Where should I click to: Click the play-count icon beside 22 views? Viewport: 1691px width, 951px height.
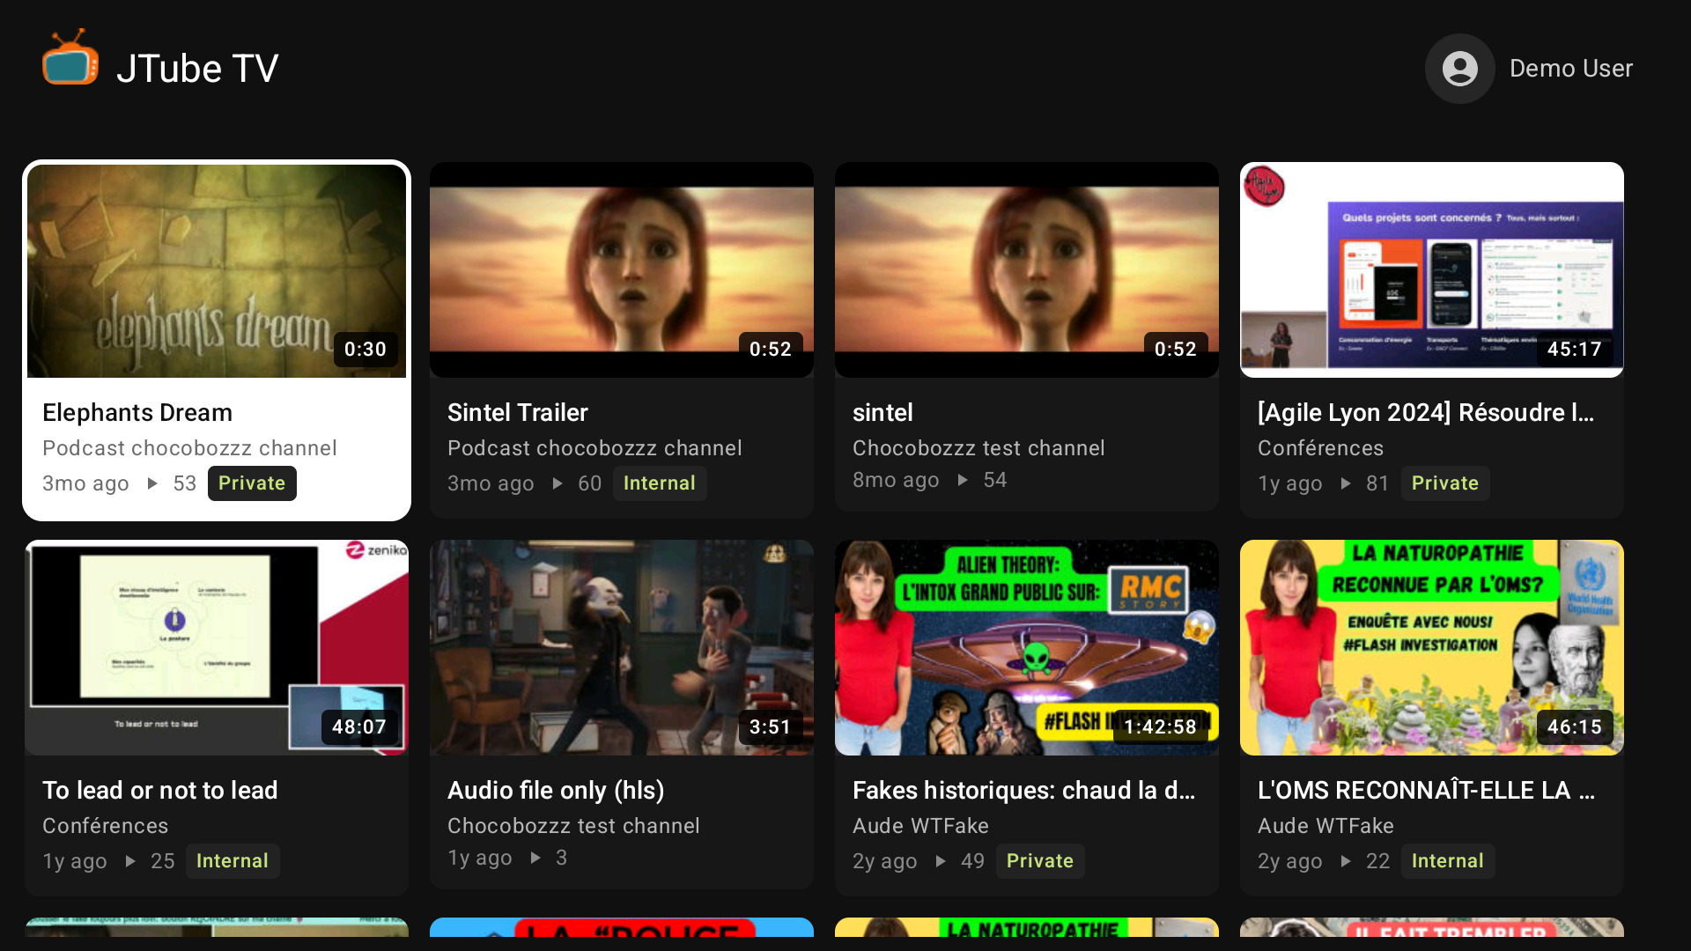pyautogui.click(x=1346, y=861)
